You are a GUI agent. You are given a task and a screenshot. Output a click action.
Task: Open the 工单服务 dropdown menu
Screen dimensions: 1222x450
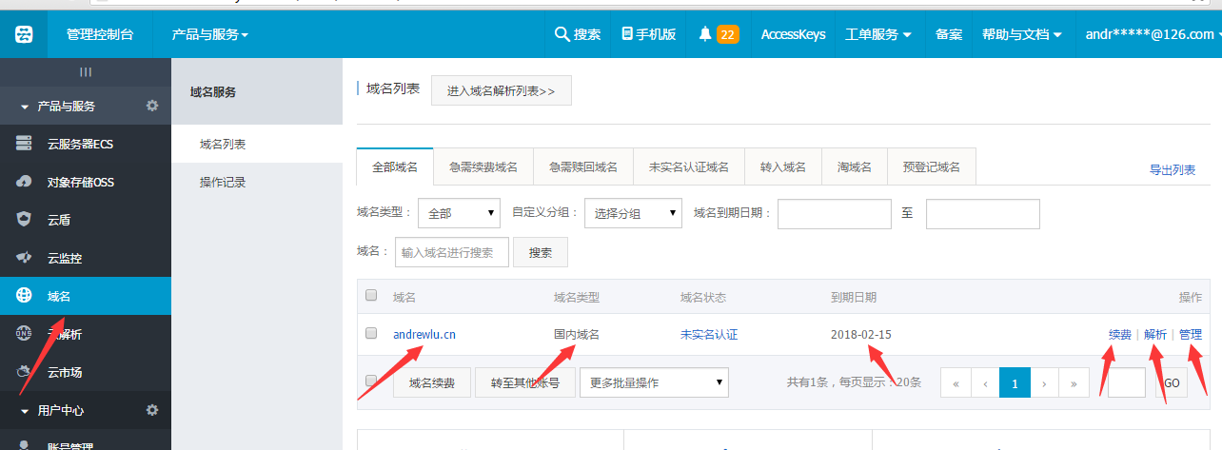877,34
